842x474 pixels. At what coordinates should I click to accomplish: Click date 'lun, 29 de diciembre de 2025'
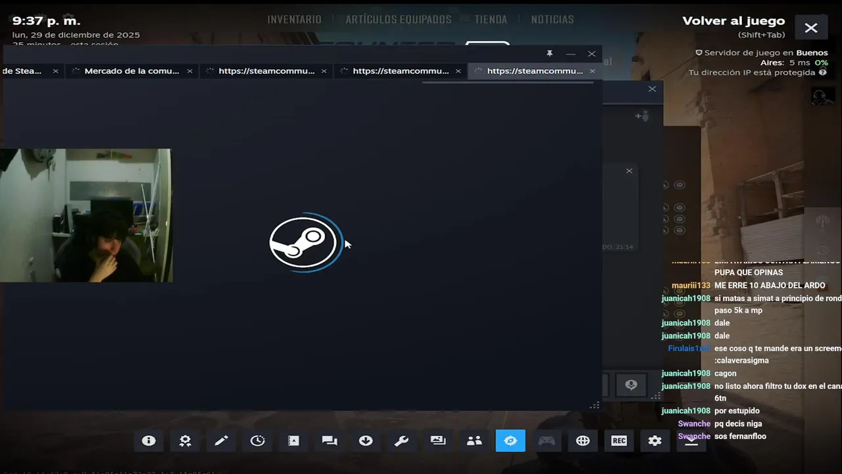[76, 35]
